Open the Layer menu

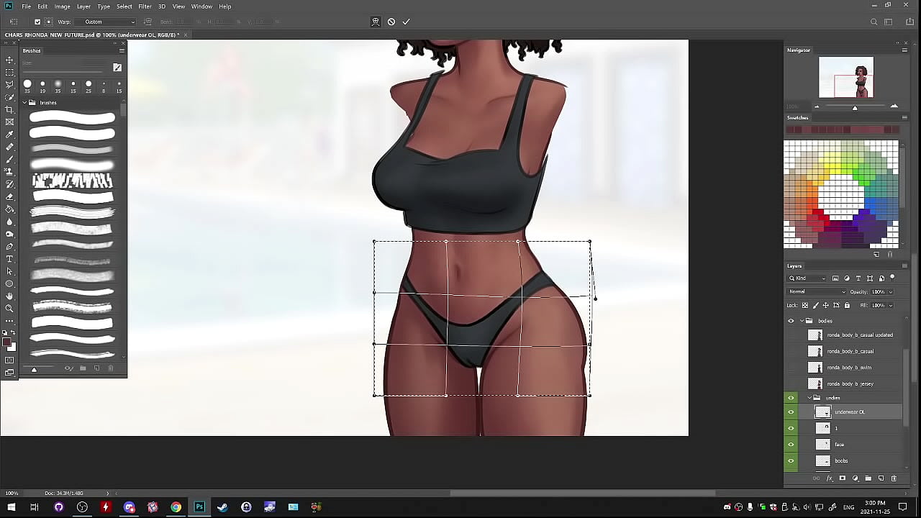coord(83,6)
